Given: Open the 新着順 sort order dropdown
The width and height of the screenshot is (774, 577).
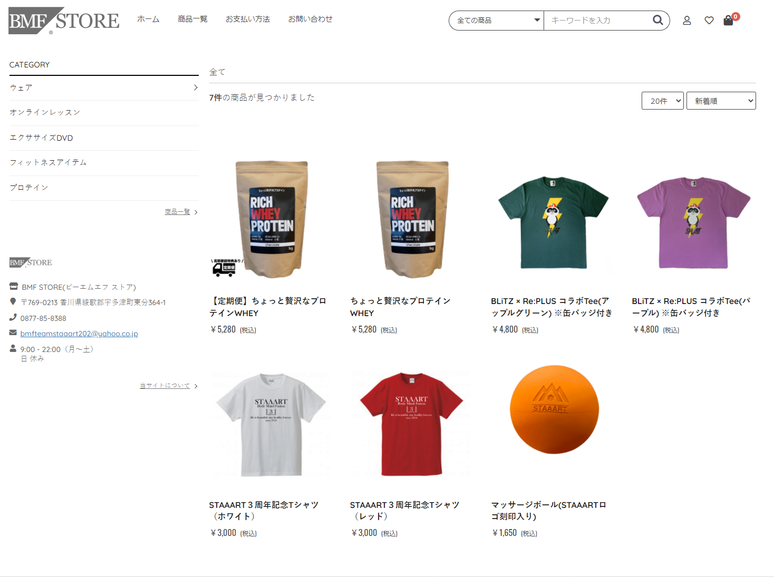Looking at the screenshot, I should tap(721, 101).
